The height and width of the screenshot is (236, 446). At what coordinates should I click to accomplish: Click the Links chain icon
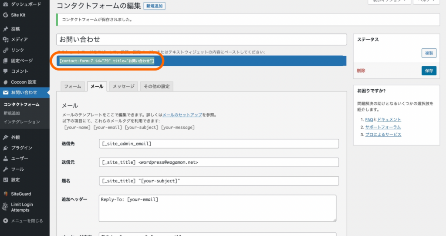coord(6,50)
